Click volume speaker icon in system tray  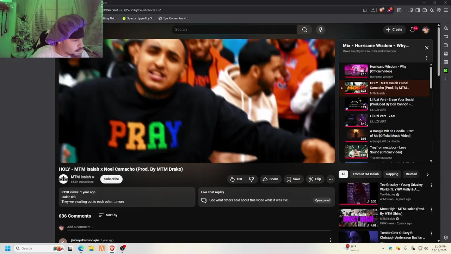coord(426,248)
